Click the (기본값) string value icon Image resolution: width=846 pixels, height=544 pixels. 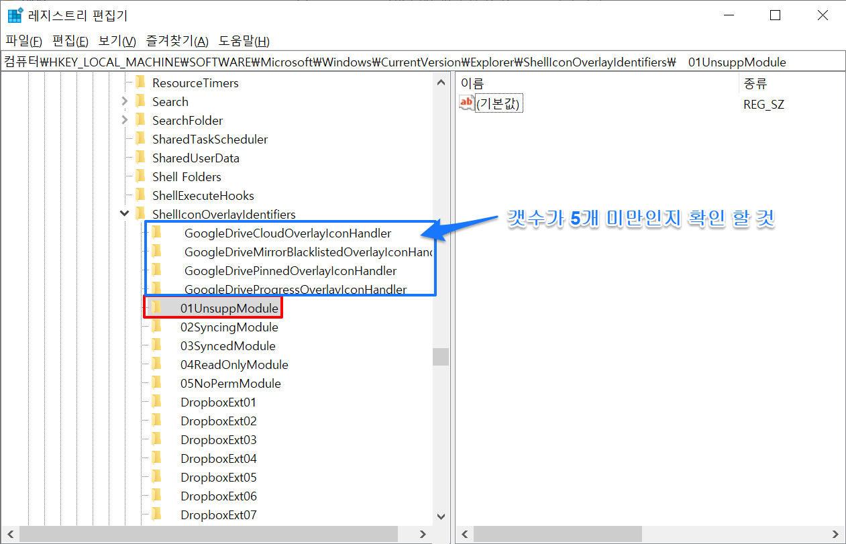click(x=466, y=103)
